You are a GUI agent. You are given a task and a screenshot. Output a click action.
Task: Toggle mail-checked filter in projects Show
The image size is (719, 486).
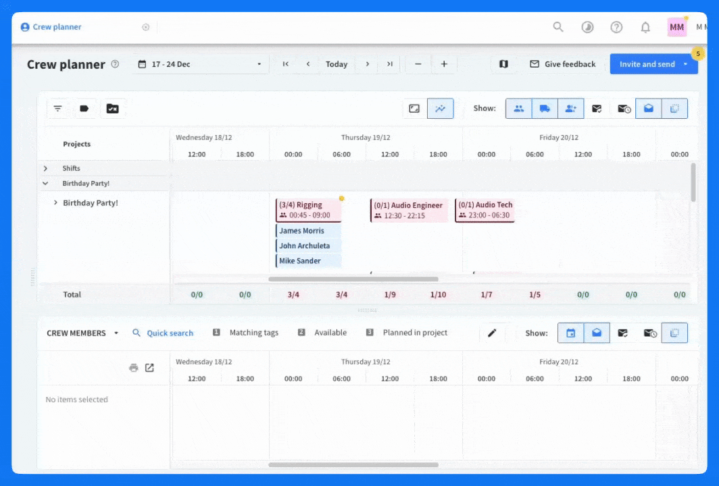(x=597, y=109)
